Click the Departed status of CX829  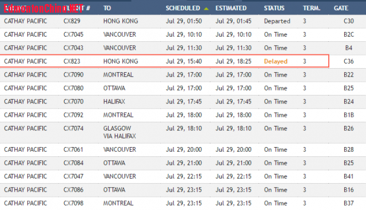[277, 21]
